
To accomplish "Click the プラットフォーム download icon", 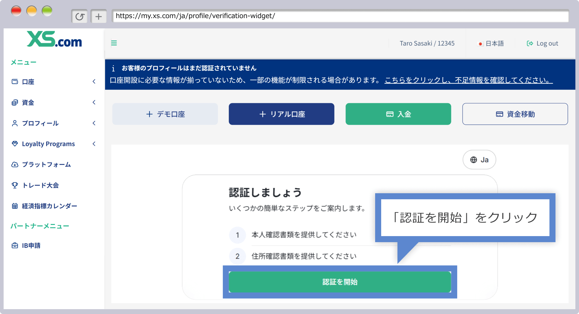I will [x=15, y=165].
